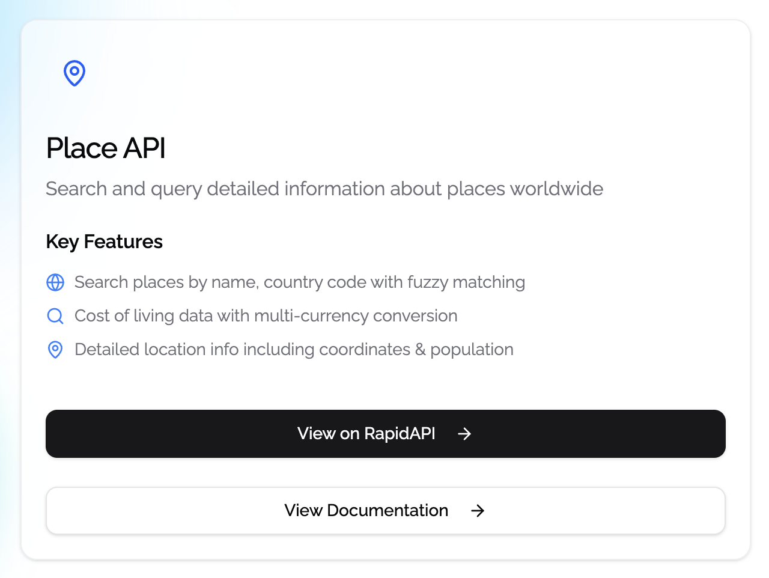Click the subtitle about places worldwide
Viewport: 769px width, 578px height.
324,189
